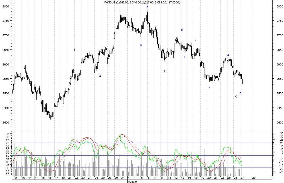Click the date label 23 on time axis

coord(83,178)
